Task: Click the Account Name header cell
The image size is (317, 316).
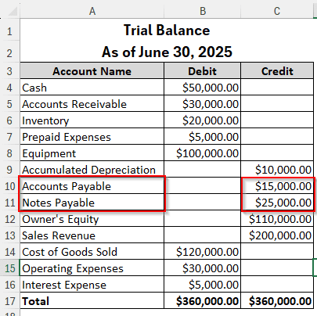Action: coord(92,71)
